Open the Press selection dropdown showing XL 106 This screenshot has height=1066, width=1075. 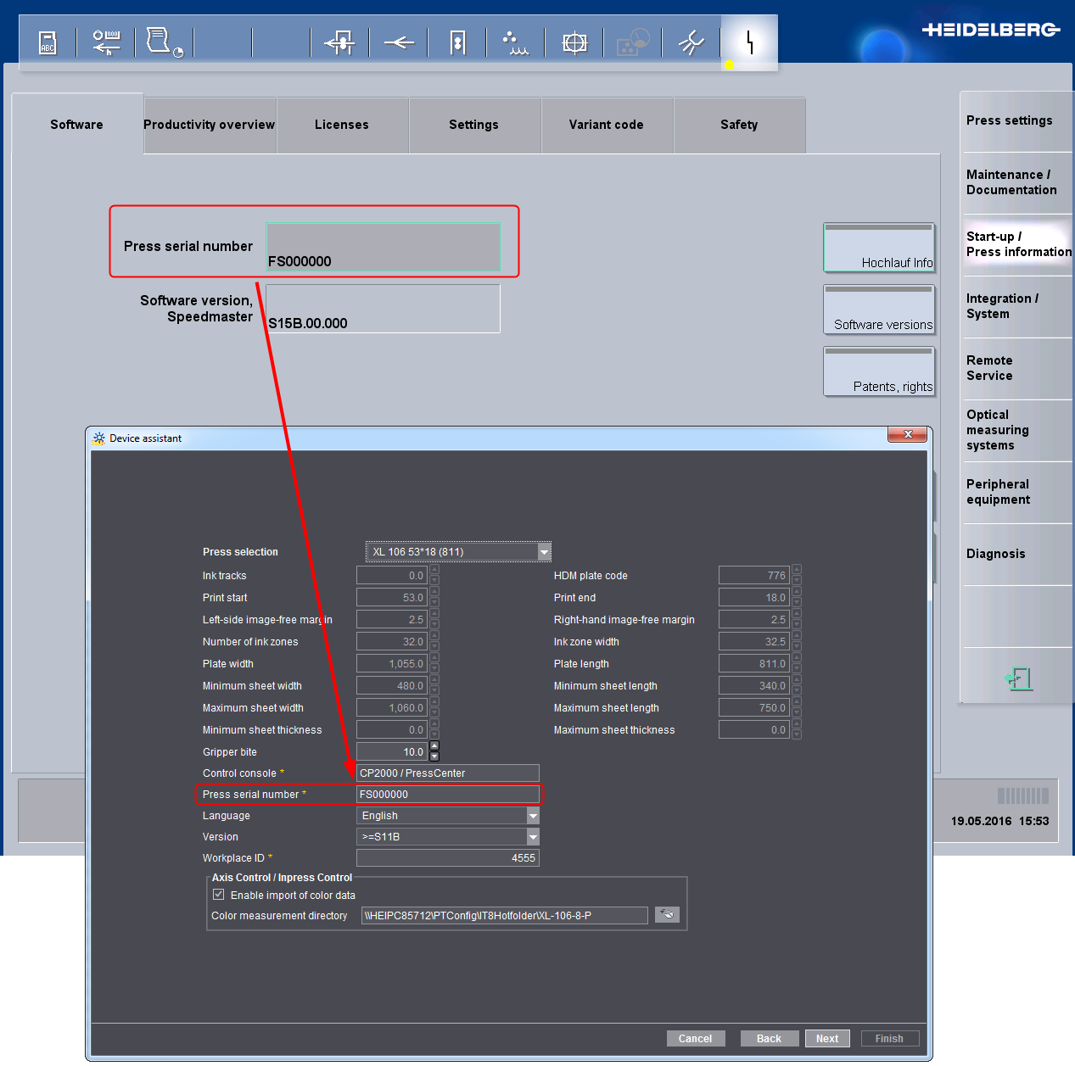pos(543,551)
